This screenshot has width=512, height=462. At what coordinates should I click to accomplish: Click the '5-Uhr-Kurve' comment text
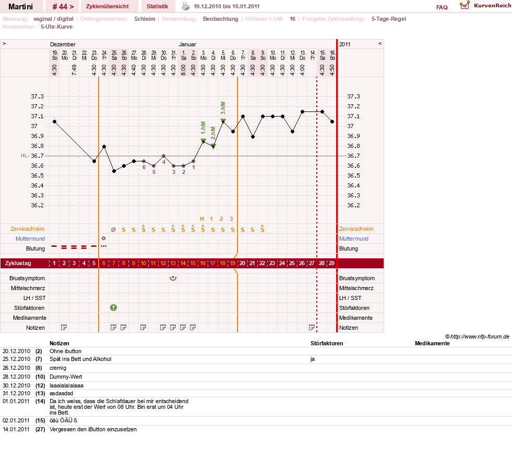point(56,27)
